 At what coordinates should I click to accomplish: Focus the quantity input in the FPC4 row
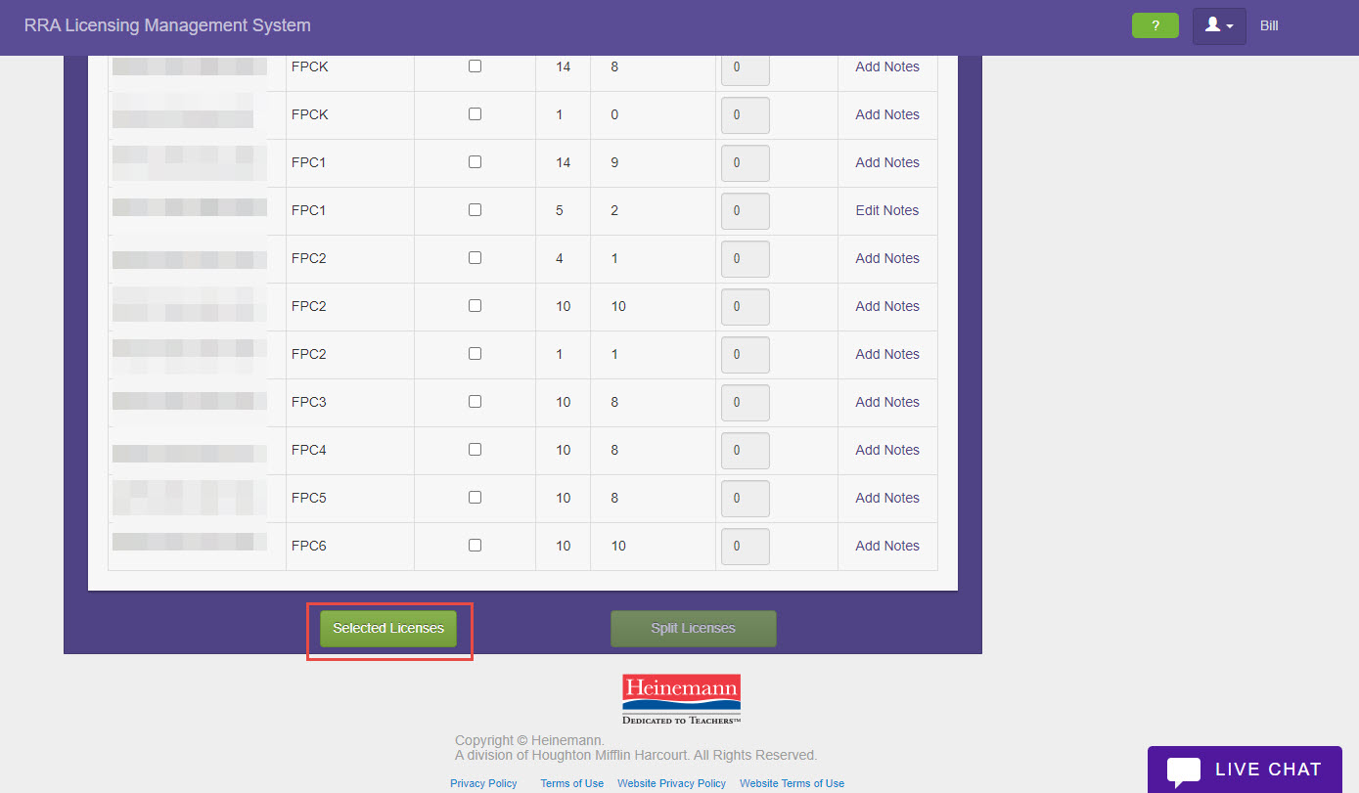(745, 451)
